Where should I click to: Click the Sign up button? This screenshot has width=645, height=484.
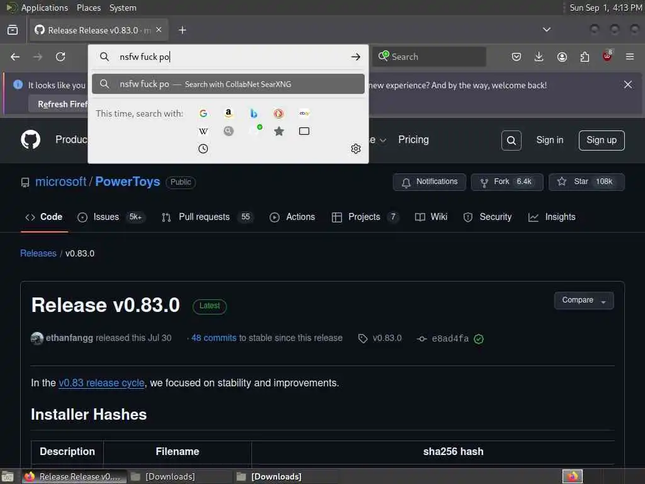602,141
